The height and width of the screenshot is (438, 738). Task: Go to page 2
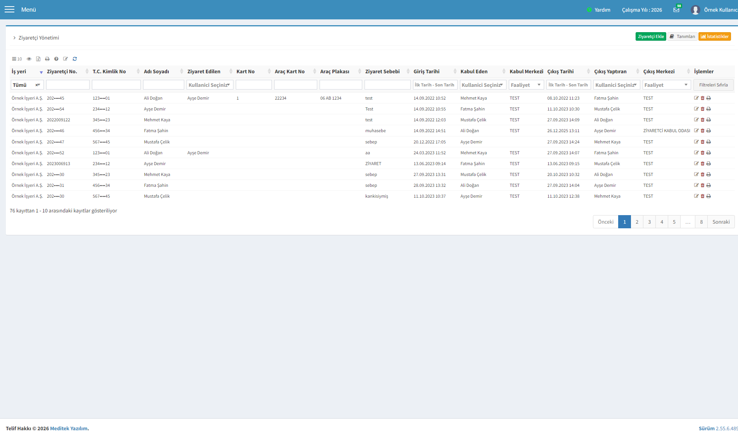coord(637,222)
